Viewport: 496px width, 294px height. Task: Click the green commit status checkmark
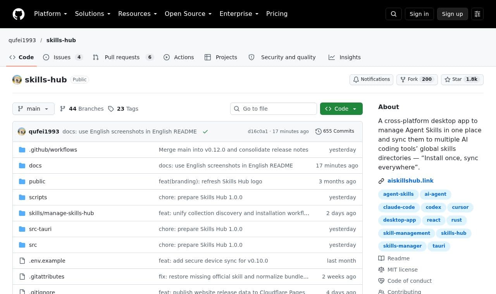click(205, 132)
